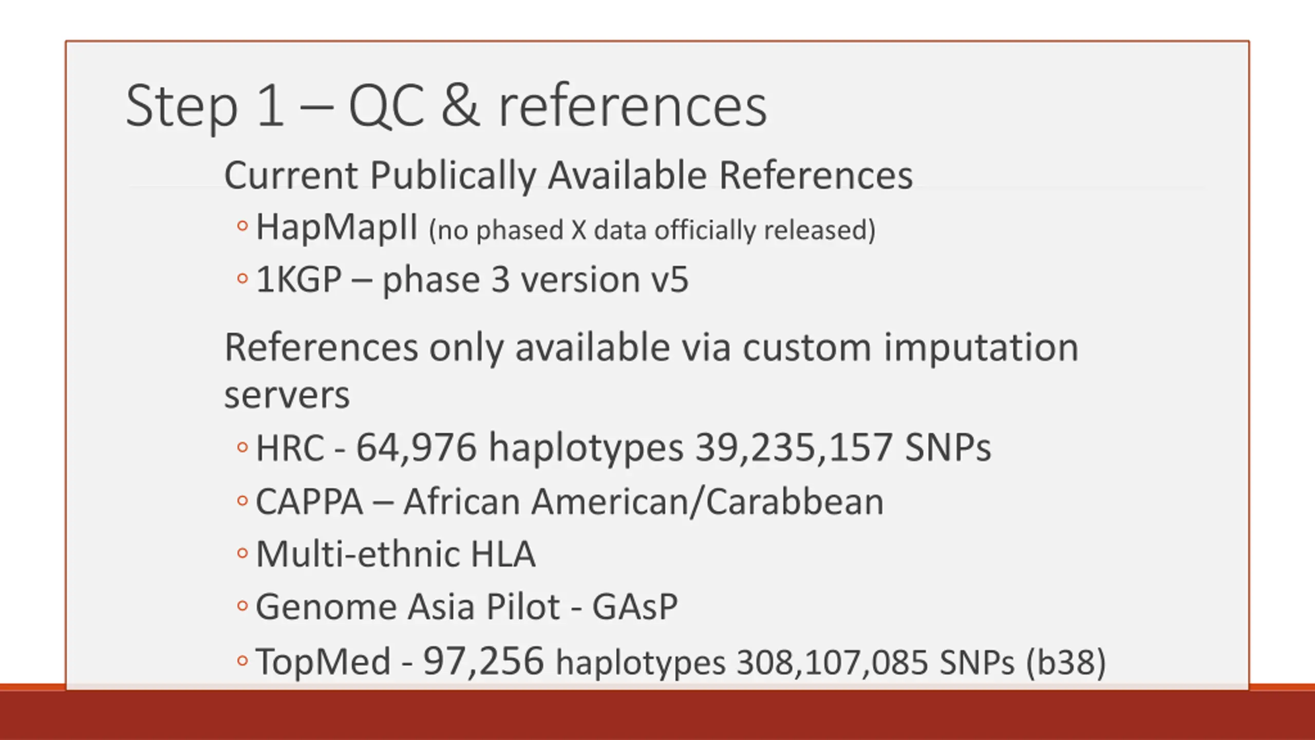Screen dimensions: 1315x740
Task: Click 'HRC - 64,976 haplotypes' line
Action: [x=624, y=448]
